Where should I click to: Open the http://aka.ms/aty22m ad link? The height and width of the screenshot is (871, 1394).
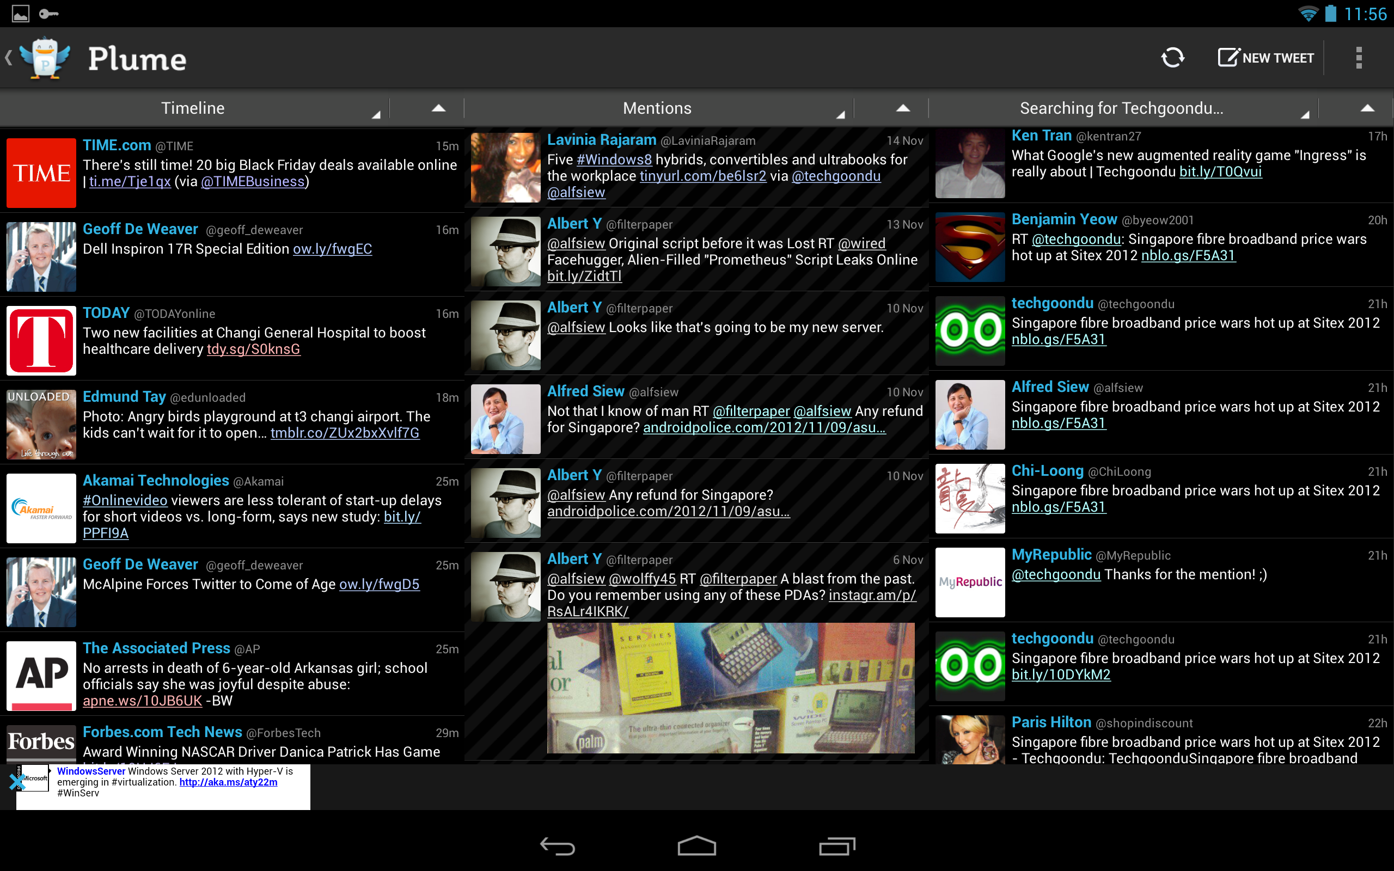click(x=228, y=782)
